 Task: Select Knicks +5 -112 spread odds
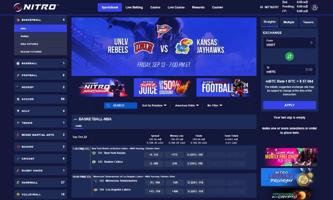pos(154,155)
